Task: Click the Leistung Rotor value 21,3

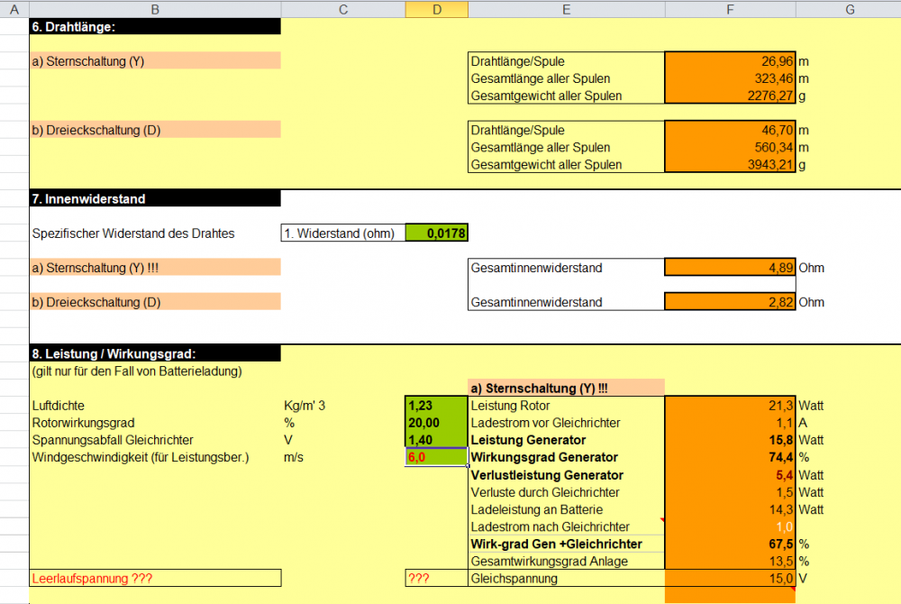Action: (730, 406)
